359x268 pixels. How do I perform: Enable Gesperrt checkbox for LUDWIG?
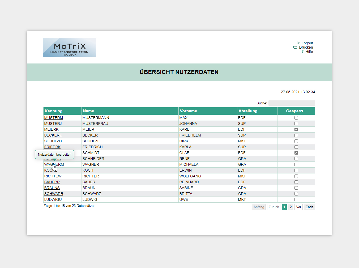296,199
